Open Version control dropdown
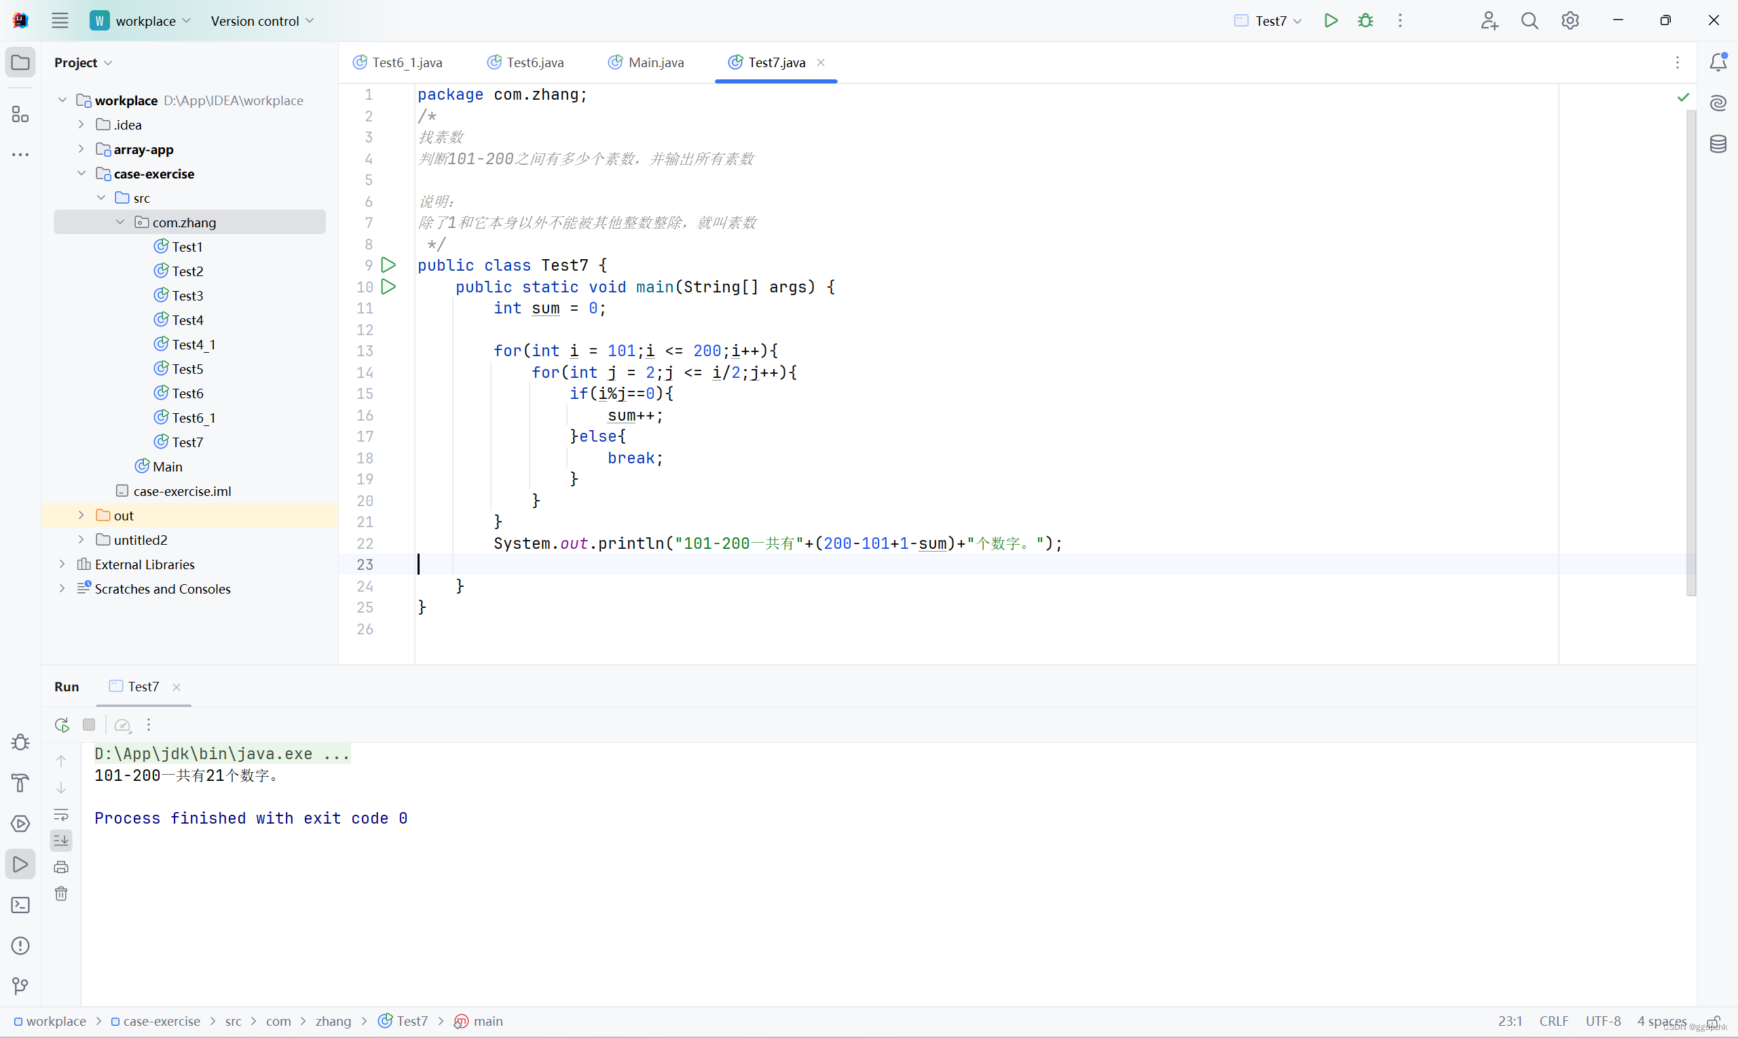Image resolution: width=1738 pixels, height=1038 pixels. point(262,21)
